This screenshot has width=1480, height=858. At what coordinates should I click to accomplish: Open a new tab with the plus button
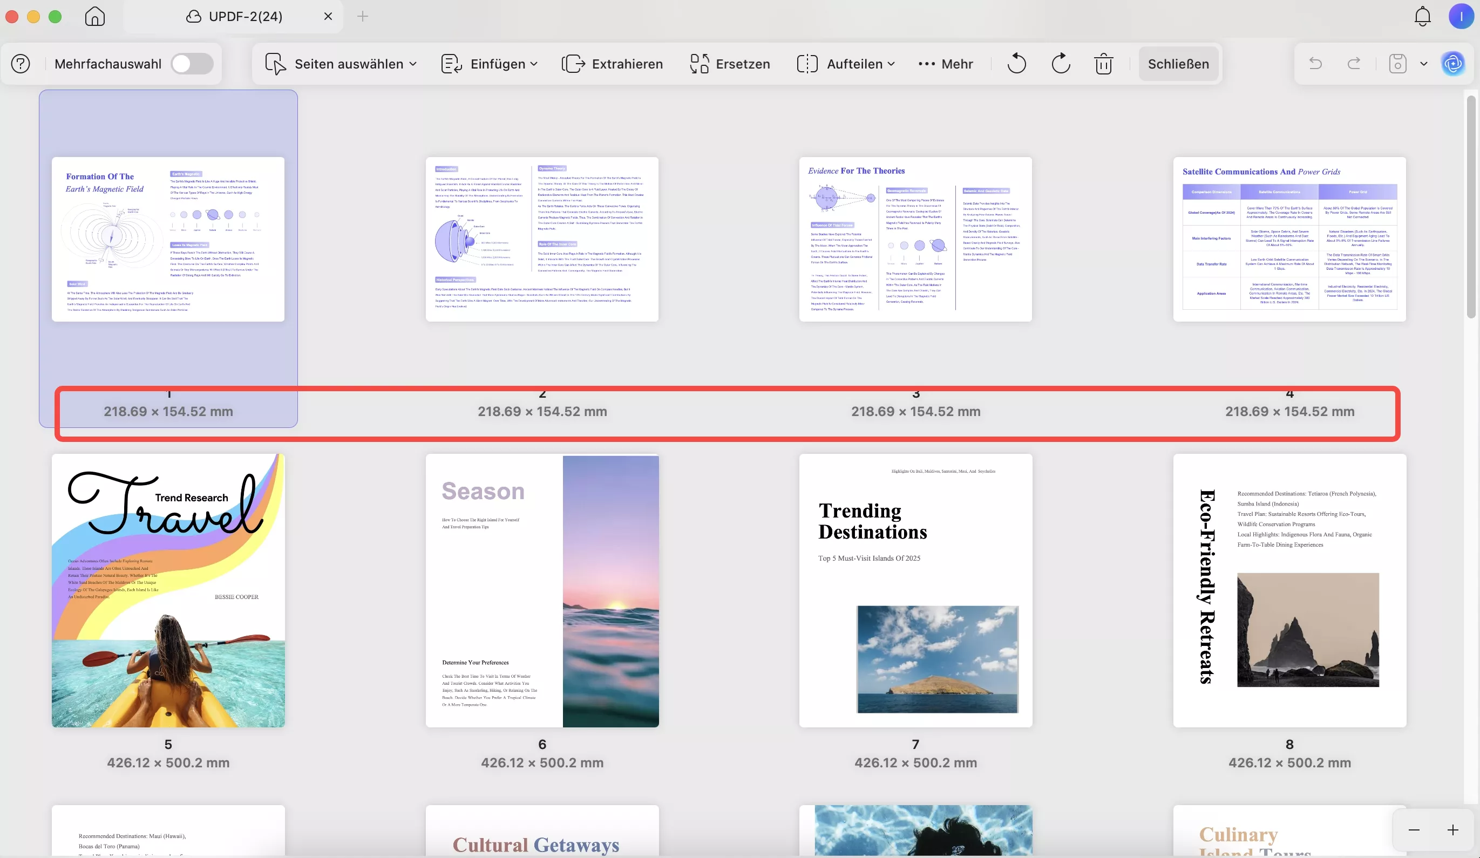[x=363, y=16]
